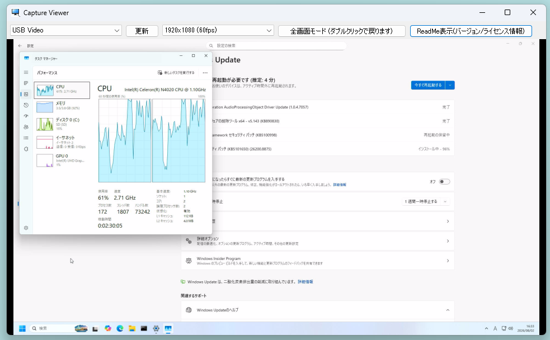Click 詳細情報 link under latest updates option
The image size is (550, 340).
340,185
